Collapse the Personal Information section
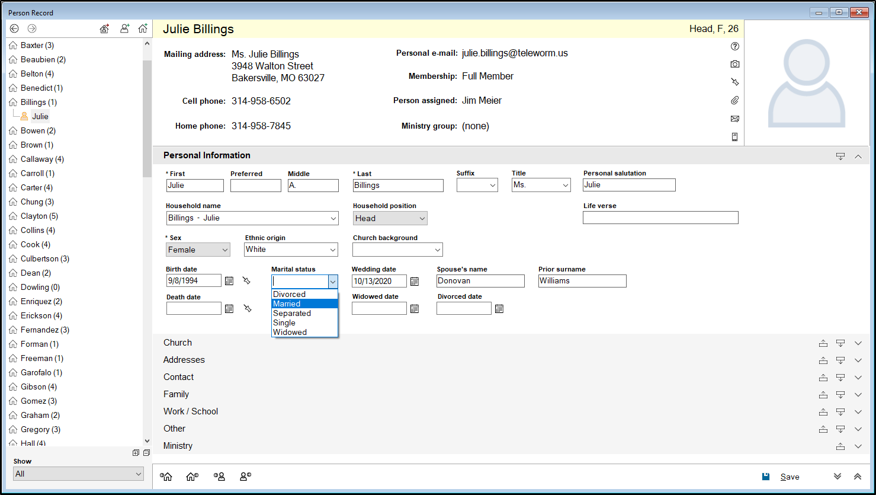 pos(858,157)
